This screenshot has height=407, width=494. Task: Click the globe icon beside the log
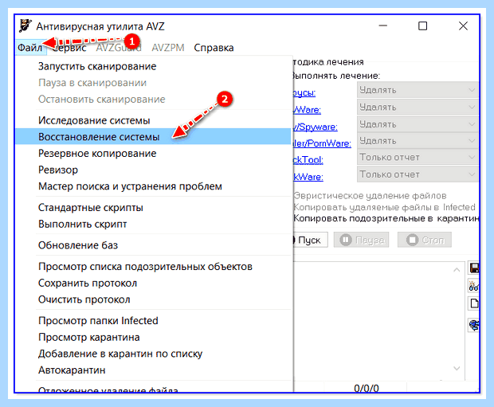click(474, 325)
